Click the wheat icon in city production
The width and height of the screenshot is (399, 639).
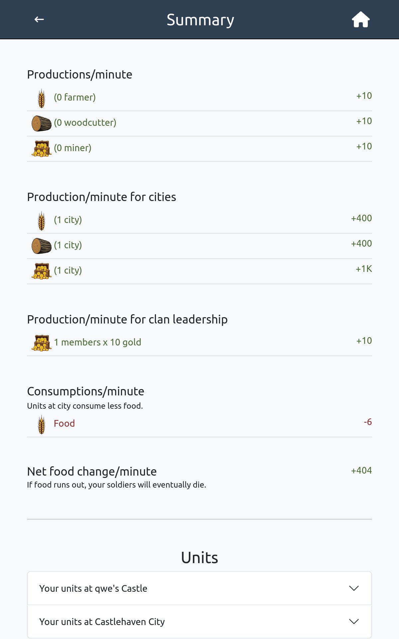coord(42,221)
